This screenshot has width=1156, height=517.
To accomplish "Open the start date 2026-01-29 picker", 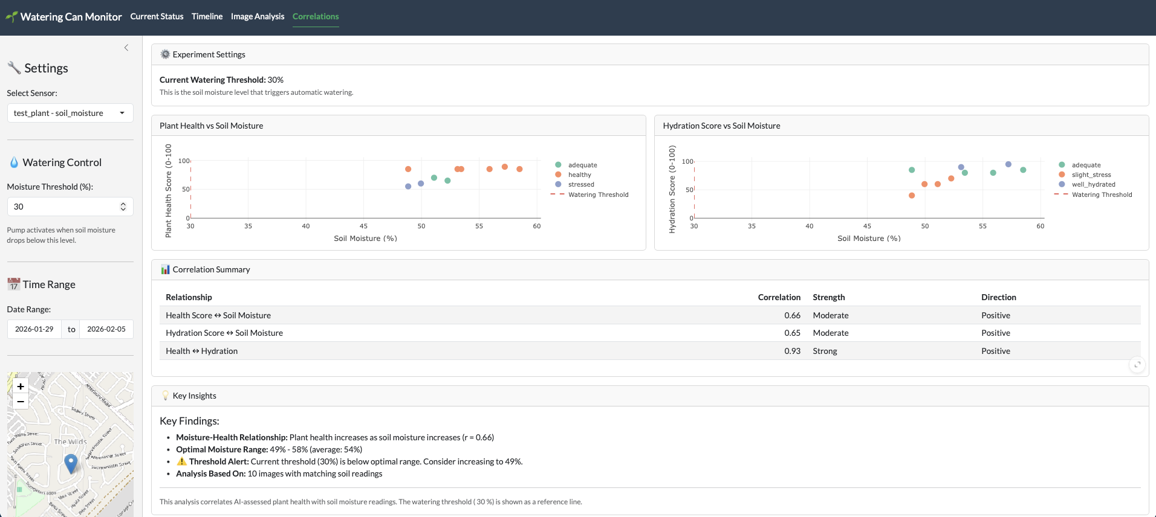I will [x=34, y=329].
